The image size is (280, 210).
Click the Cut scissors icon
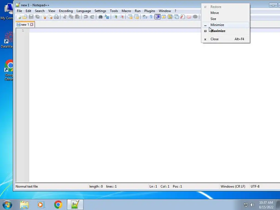[65, 17]
